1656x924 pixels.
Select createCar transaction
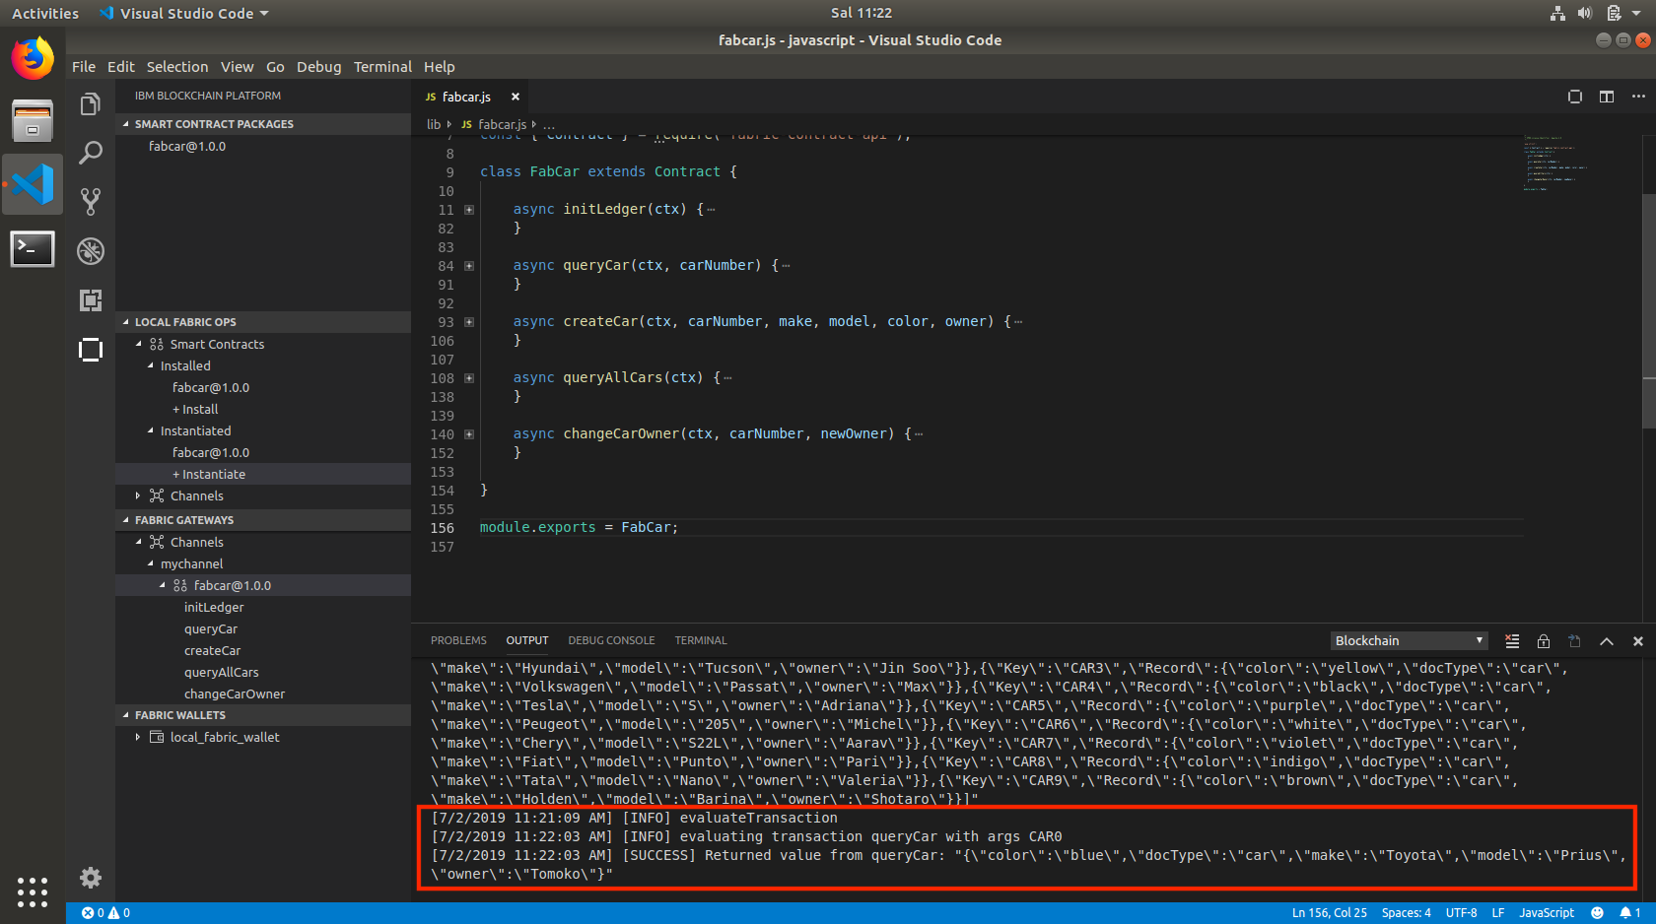(x=212, y=650)
